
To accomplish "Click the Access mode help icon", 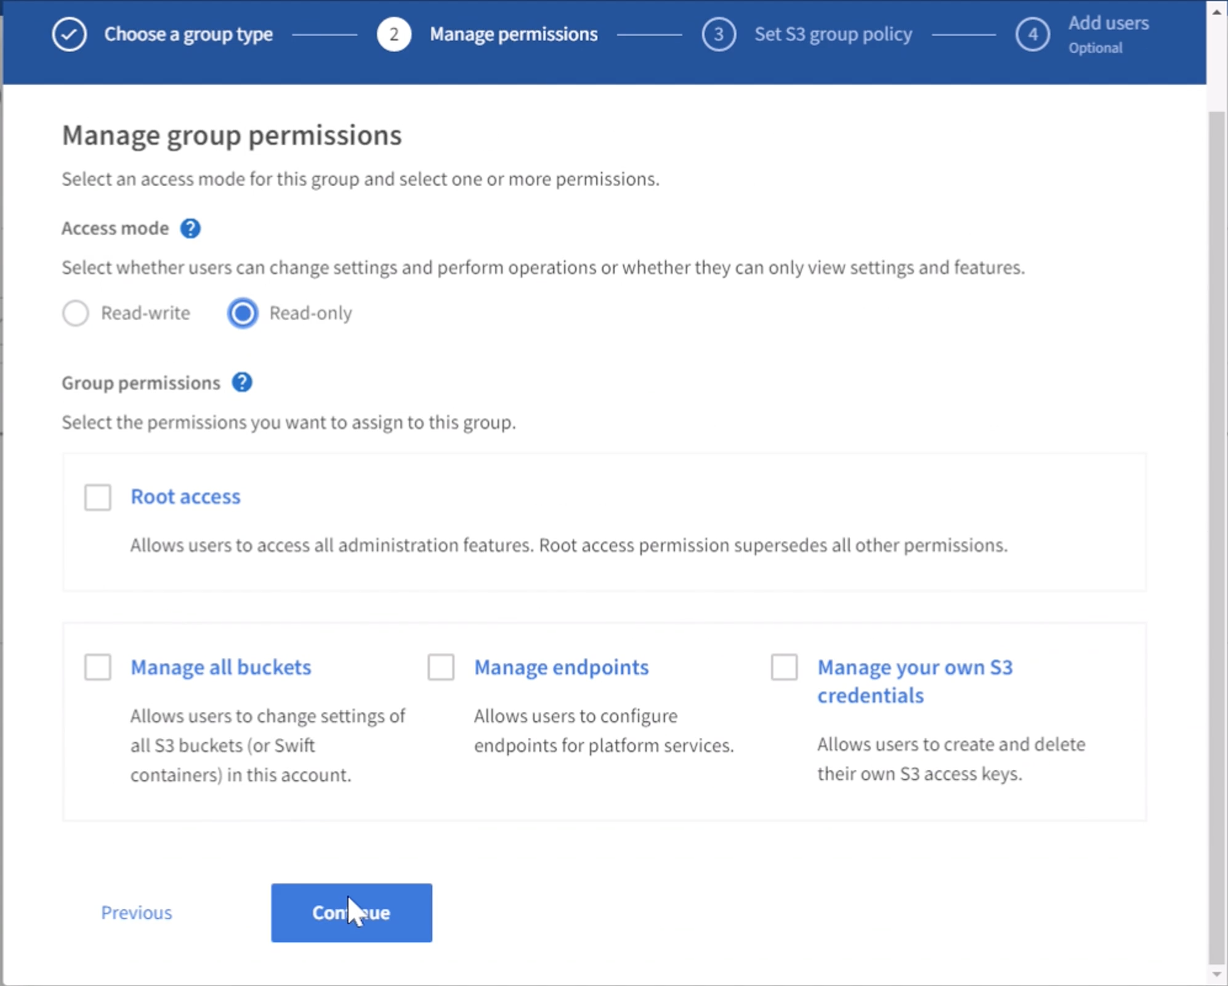I will point(193,227).
